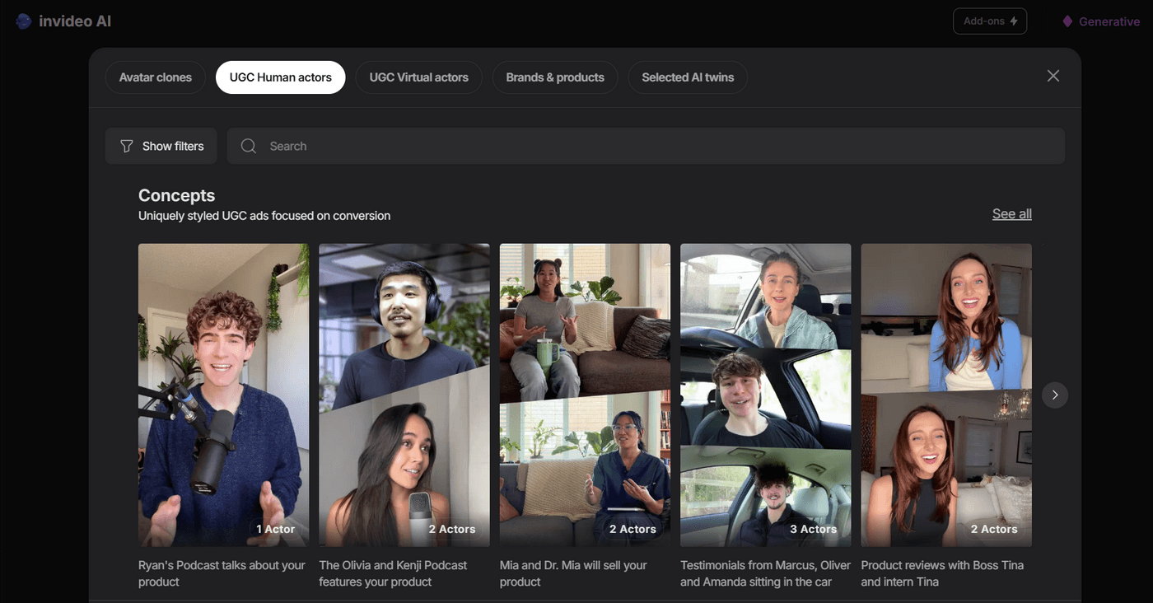Viewport: 1153px width, 603px height.
Task: Click See all concepts link
Action: (x=1011, y=214)
